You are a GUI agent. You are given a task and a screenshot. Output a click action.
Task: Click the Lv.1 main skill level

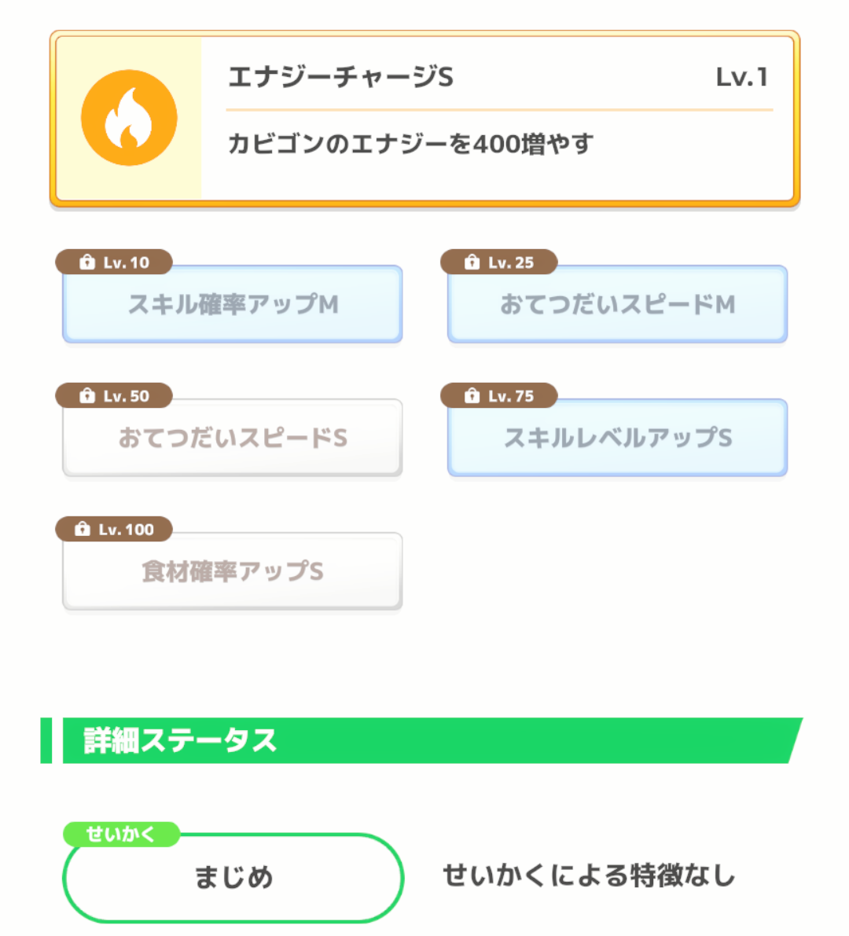[741, 77]
